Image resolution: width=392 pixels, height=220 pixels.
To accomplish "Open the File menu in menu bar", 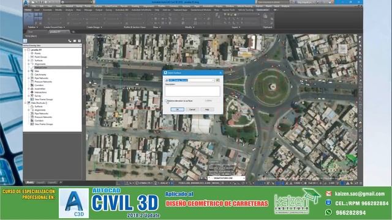I will [34, 6].
